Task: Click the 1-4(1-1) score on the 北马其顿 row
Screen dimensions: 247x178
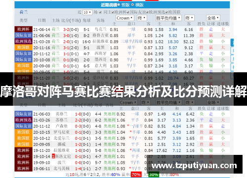Action: coord(83,169)
